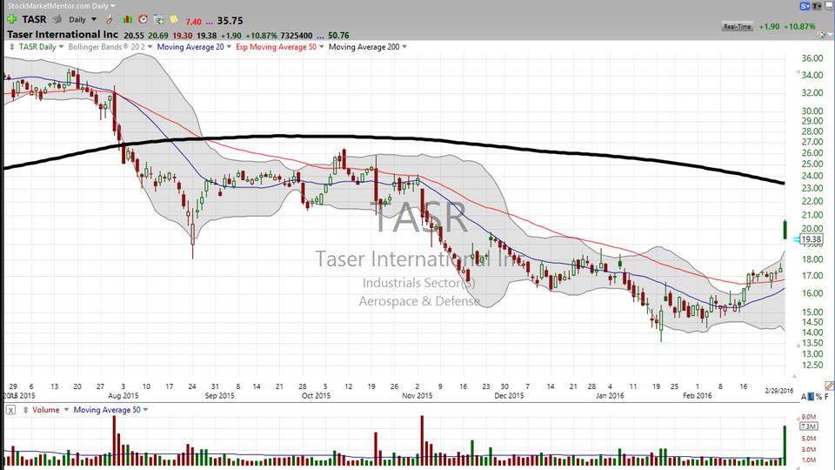Expand TASR Daily plot options
The width and height of the screenshot is (835, 470).
[61, 47]
